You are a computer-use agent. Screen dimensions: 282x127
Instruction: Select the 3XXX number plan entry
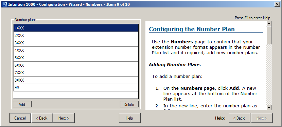(x=76, y=43)
